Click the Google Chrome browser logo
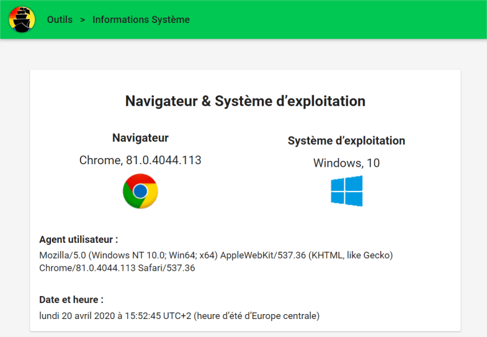 tap(140, 191)
